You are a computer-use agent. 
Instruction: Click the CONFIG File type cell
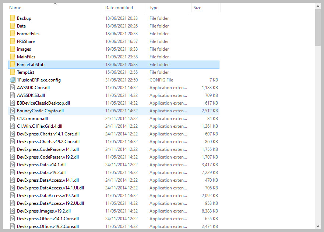tap(161, 80)
